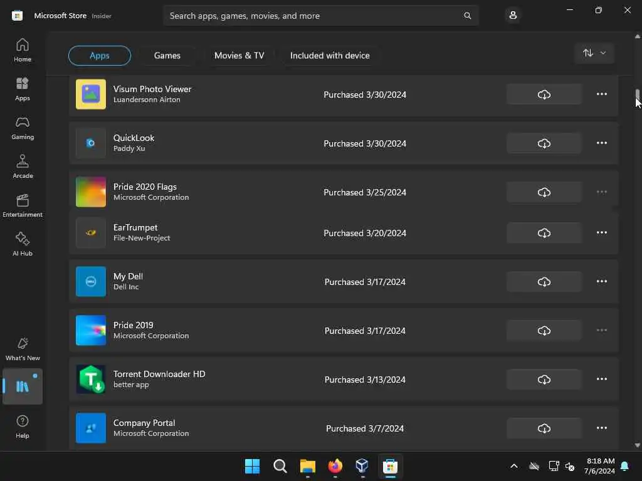The width and height of the screenshot is (642, 481).
Task: Open What's New in sidebar
Action: pyautogui.click(x=23, y=349)
